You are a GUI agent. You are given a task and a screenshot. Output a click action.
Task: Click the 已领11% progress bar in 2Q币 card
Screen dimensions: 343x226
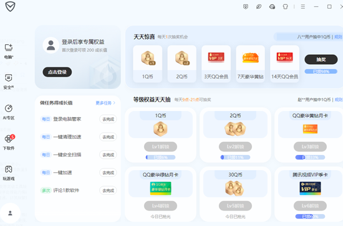tap(235, 158)
